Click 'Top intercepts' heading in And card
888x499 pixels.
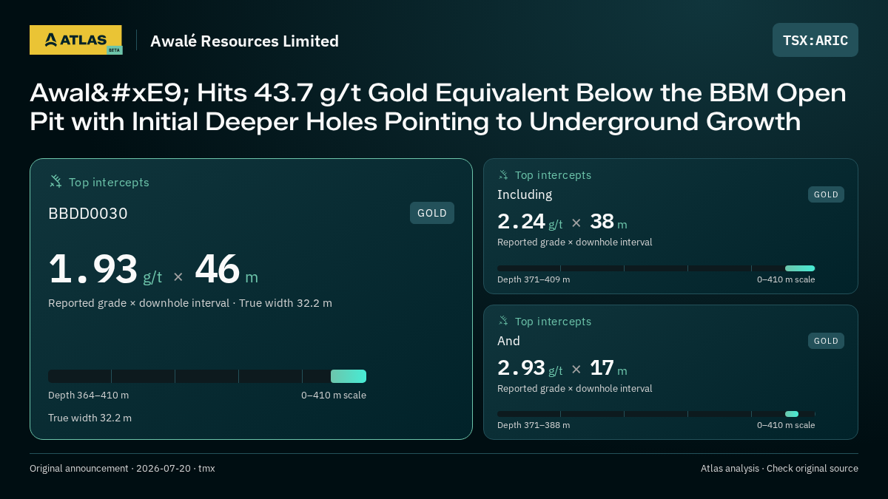click(553, 322)
